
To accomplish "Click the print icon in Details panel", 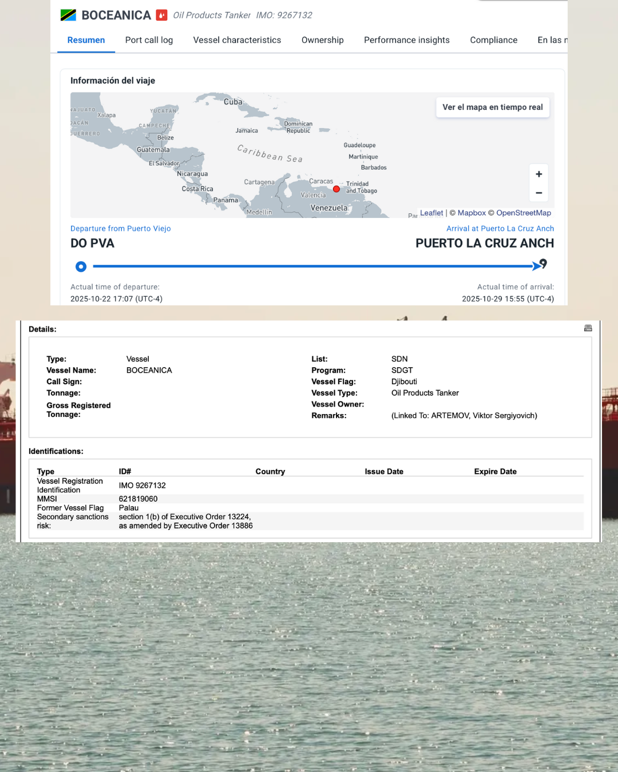I will (588, 328).
